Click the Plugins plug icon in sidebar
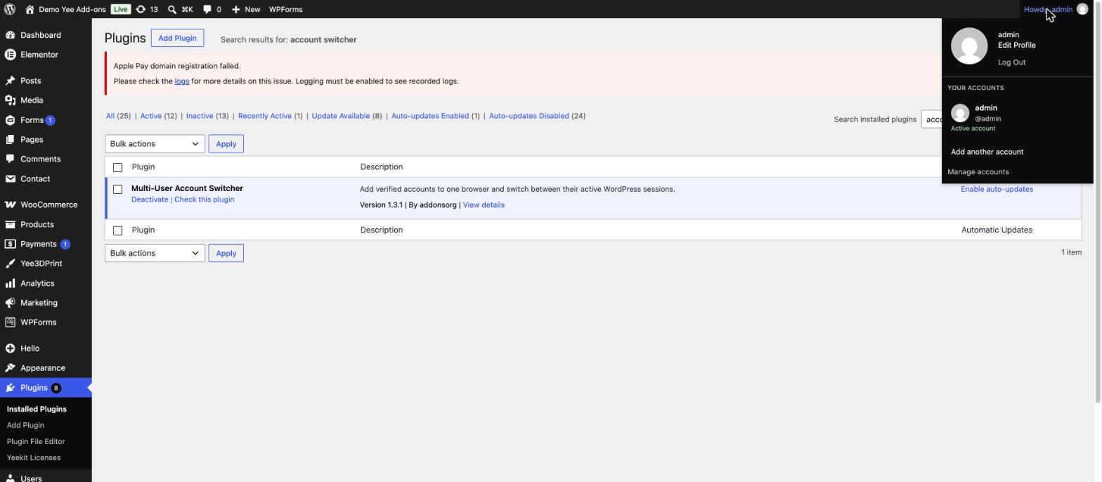 (10, 388)
